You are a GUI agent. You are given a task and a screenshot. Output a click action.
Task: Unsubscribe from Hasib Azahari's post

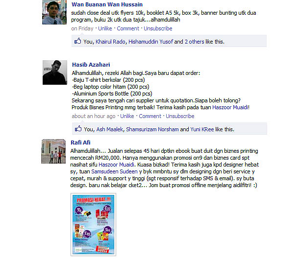(x=180, y=116)
